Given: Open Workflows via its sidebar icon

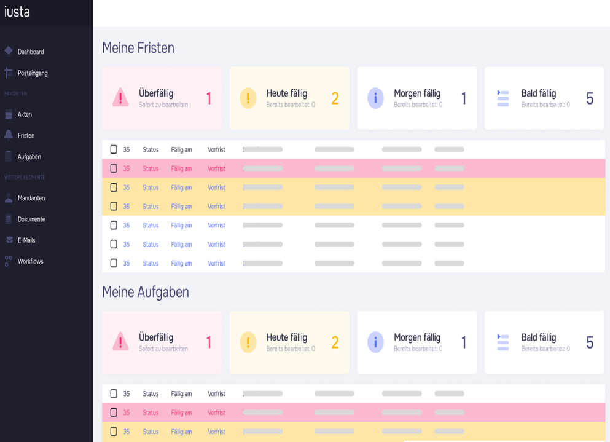Looking at the screenshot, I should (x=9, y=261).
